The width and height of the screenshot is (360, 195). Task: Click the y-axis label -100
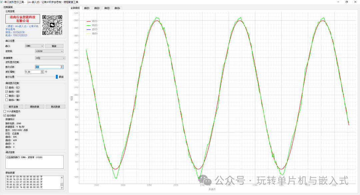tap(76, 177)
